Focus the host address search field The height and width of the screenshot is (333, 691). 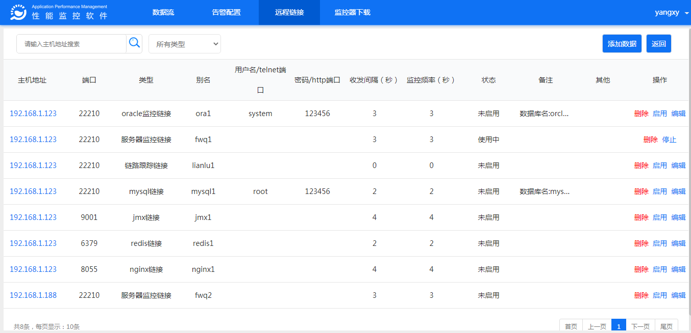(71, 44)
